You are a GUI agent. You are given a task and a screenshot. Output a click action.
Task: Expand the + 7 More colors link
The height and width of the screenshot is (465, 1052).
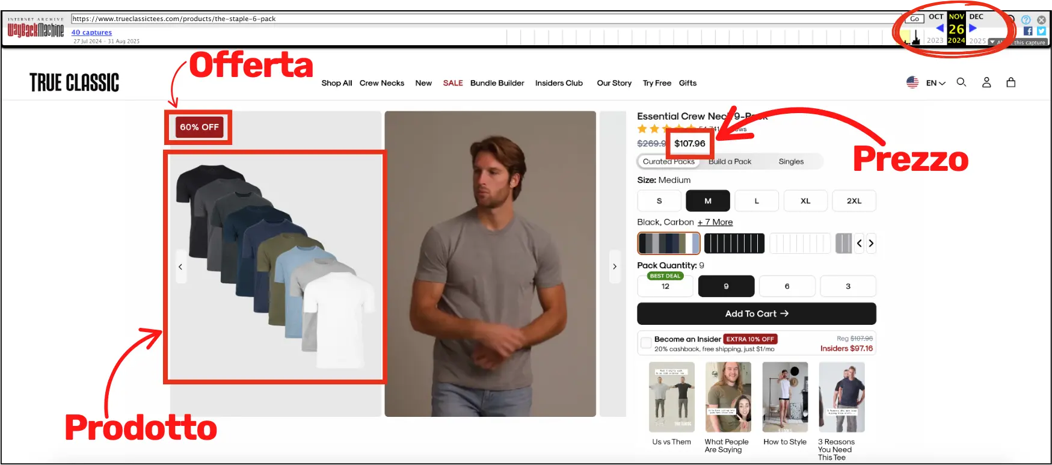pyautogui.click(x=715, y=223)
